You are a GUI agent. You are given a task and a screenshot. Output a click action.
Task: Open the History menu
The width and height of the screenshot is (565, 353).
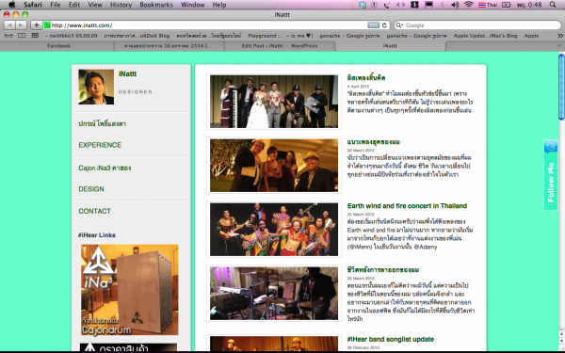click(x=121, y=5)
